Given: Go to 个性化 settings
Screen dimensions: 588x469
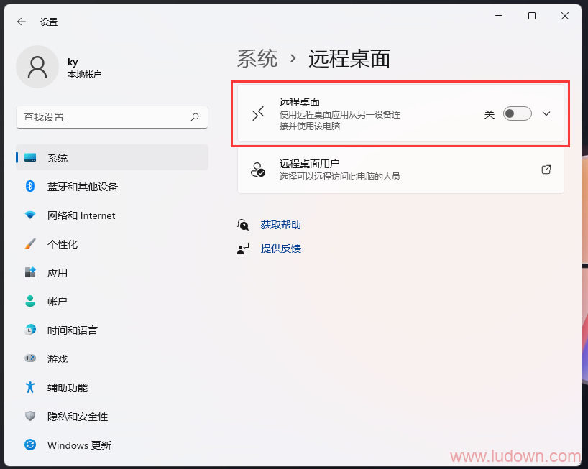Looking at the screenshot, I should click(x=112, y=244).
